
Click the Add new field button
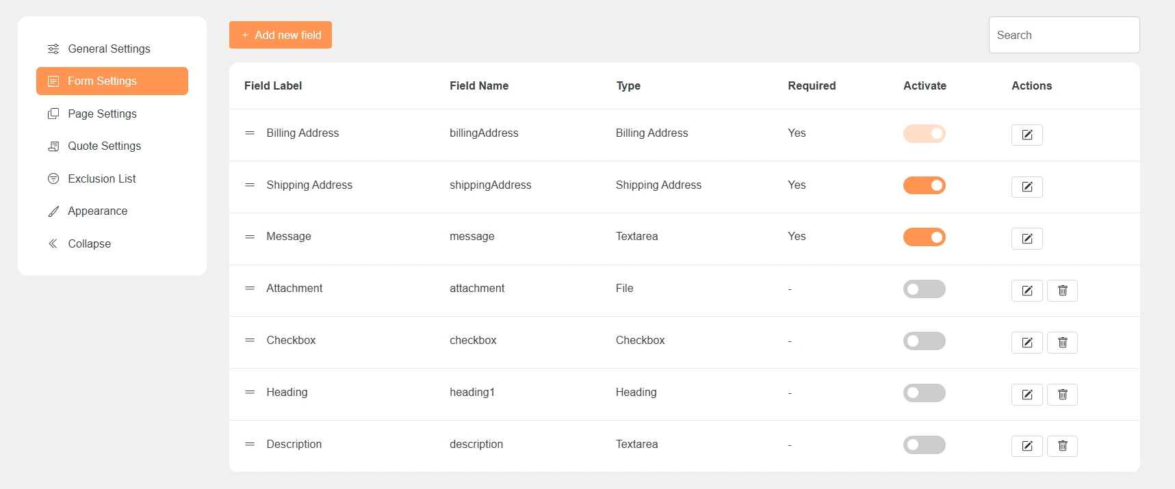pyautogui.click(x=281, y=35)
